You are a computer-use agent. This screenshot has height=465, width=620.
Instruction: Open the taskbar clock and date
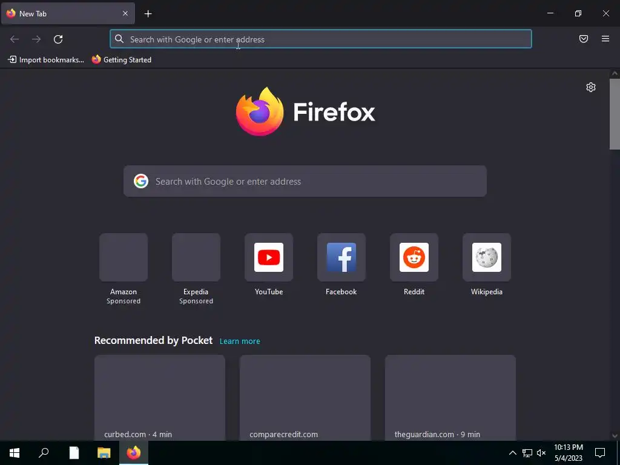click(x=568, y=453)
